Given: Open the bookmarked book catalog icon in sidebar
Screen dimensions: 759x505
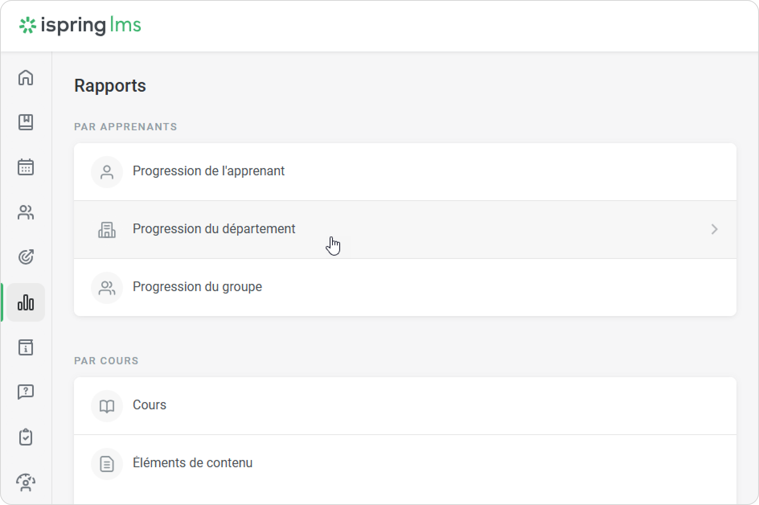Looking at the screenshot, I should 26,122.
